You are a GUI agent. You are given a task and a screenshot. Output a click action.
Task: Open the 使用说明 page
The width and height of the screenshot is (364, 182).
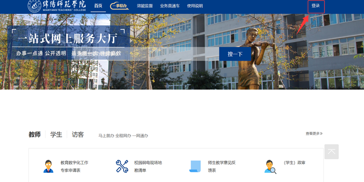[x=195, y=6]
